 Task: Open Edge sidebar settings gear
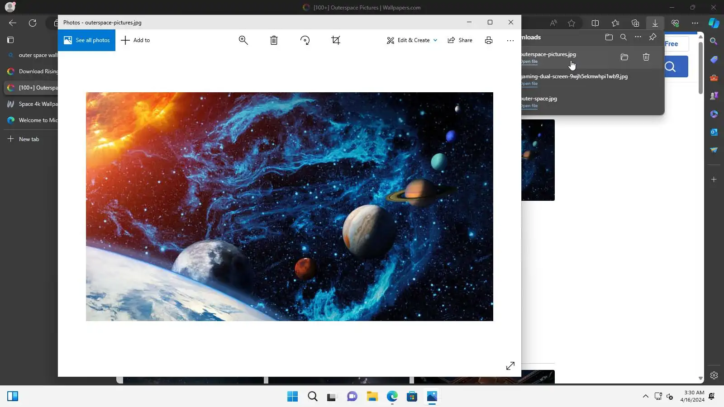click(714, 375)
